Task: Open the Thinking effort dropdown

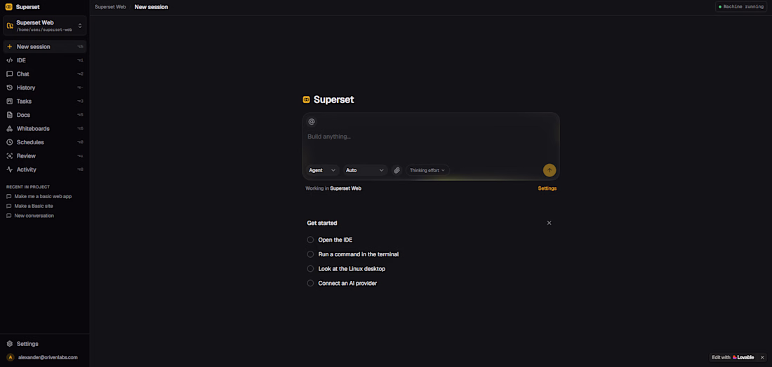Action: pyautogui.click(x=427, y=170)
